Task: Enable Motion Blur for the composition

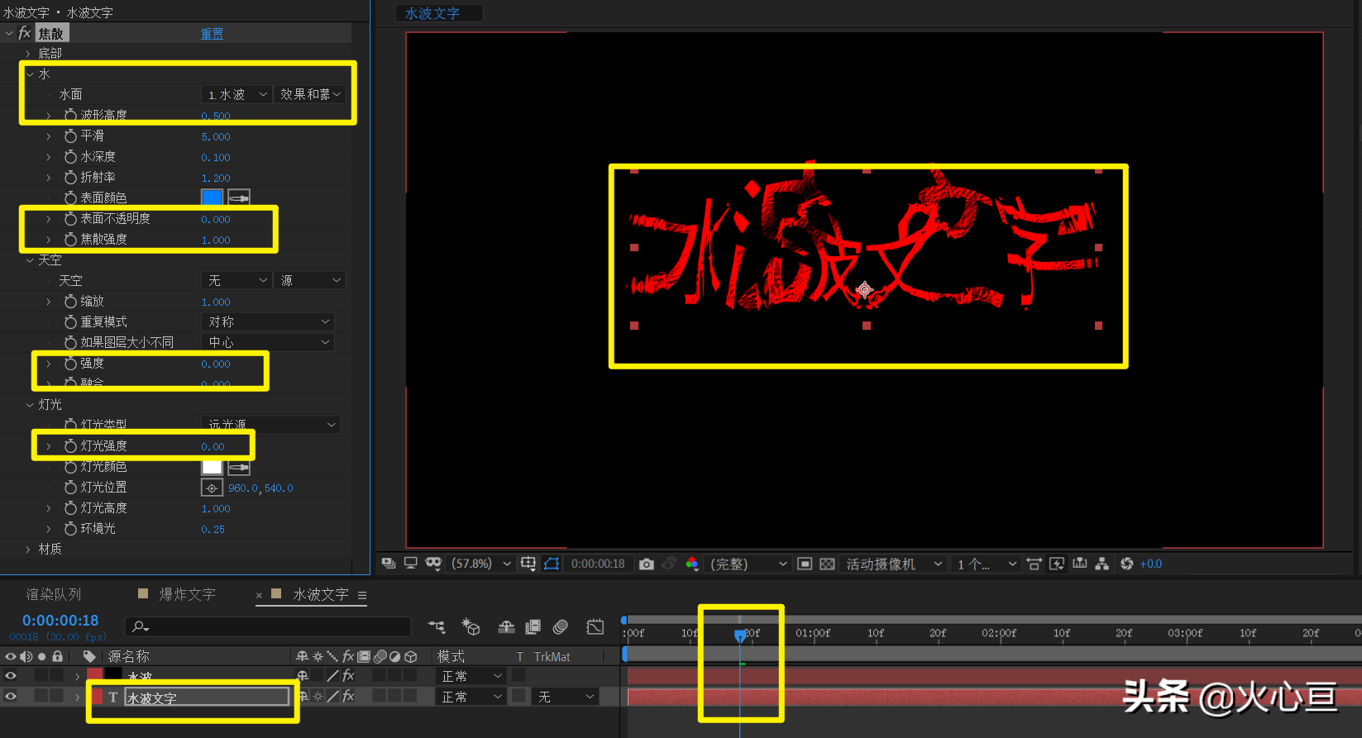Action: click(560, 627)
